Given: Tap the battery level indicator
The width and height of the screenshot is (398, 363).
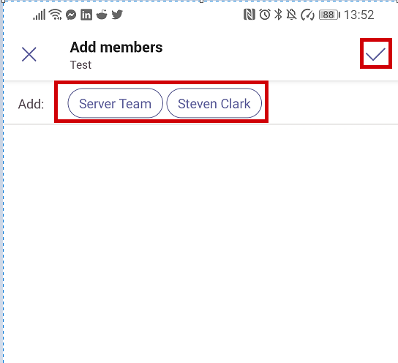Looking at the screenshot, I should [329, 15].
